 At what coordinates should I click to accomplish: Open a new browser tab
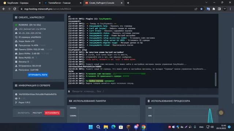[x=128, y=3]
